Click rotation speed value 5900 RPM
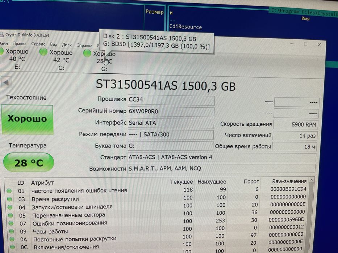 point(295,124)
